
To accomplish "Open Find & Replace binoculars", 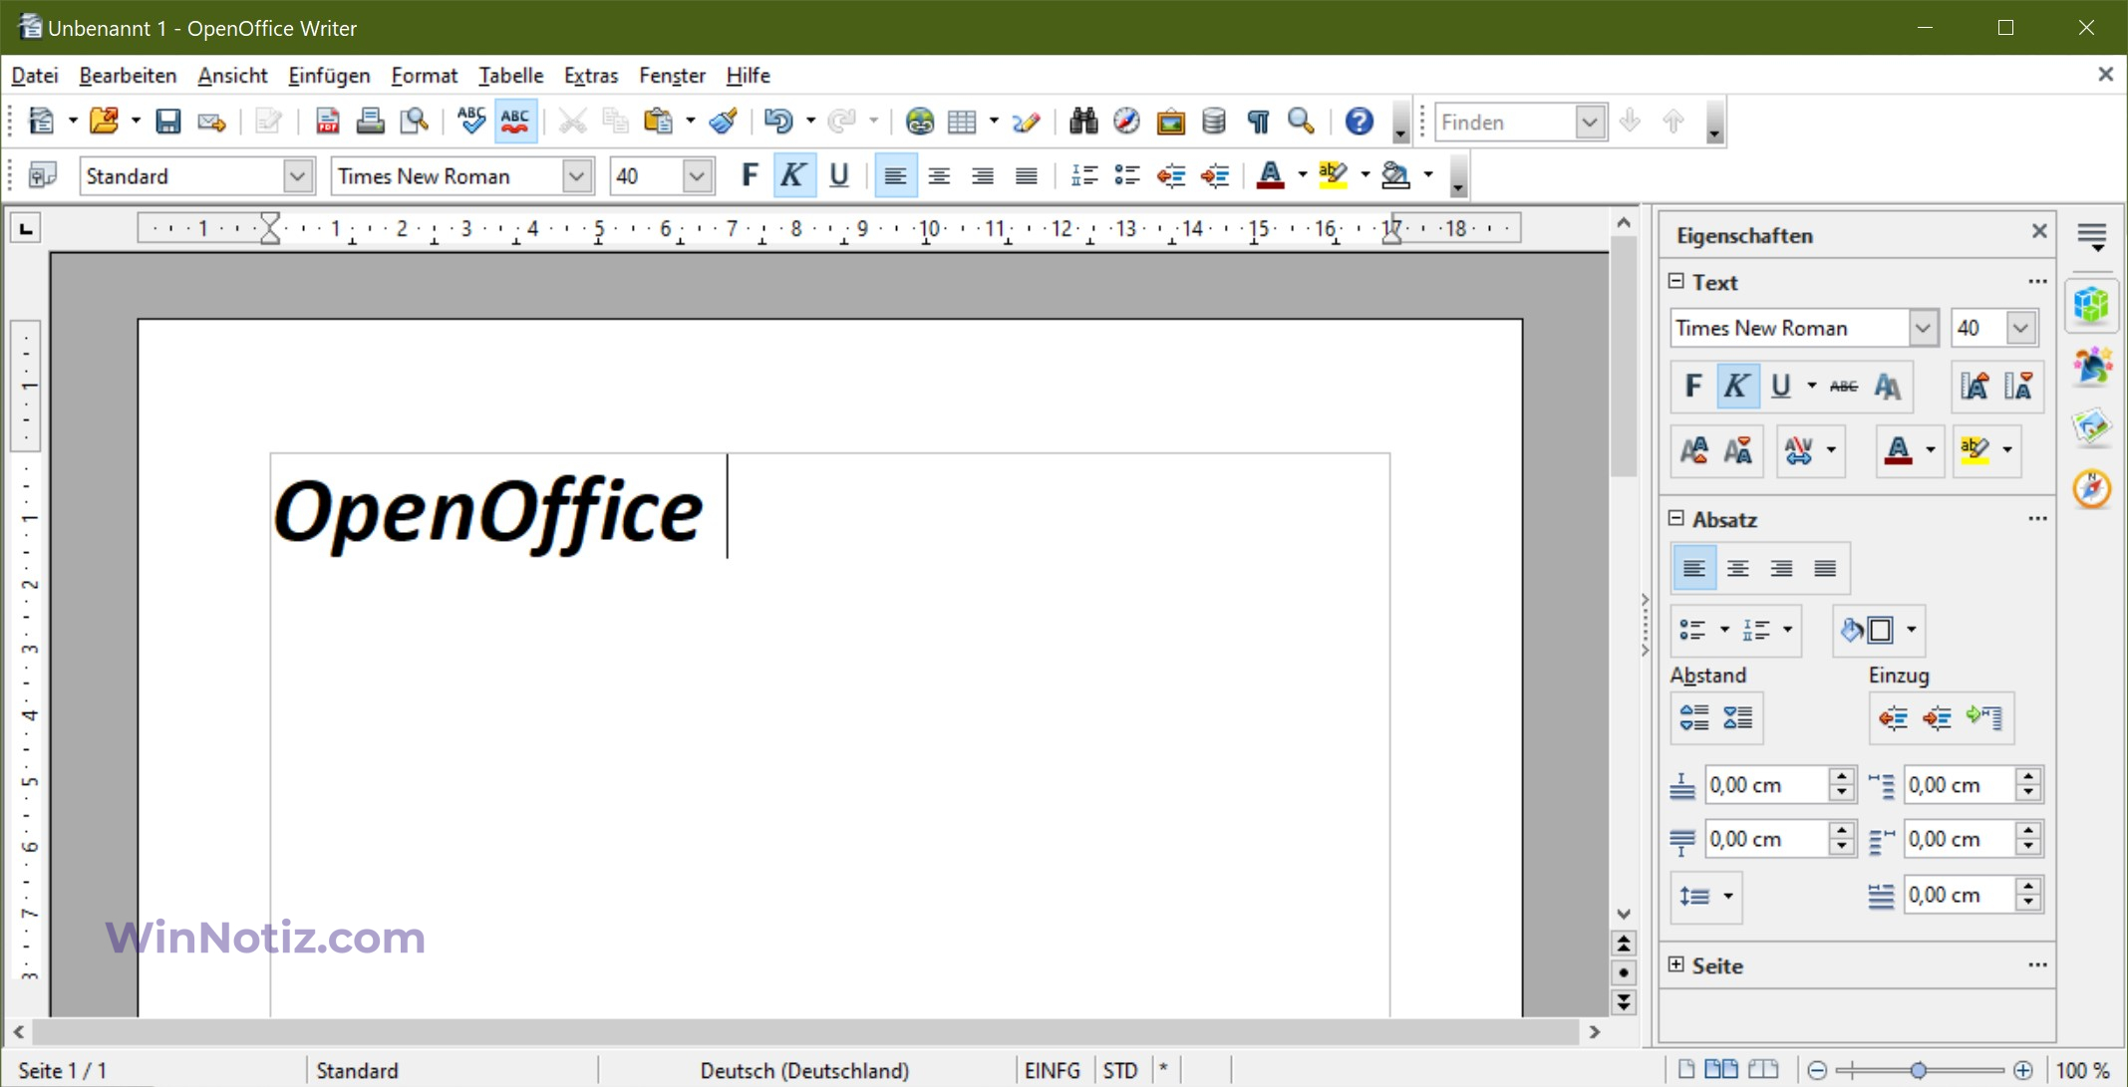I will (x=1083, y=122).
